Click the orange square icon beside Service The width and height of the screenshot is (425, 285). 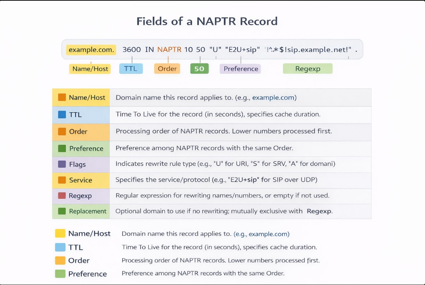coord(62,180)
